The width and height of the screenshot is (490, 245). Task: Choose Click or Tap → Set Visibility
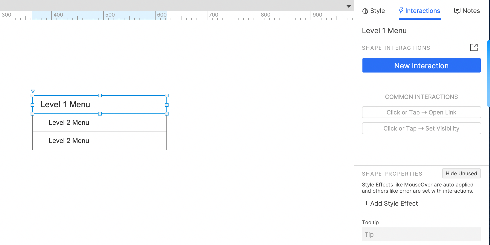[421, 128]
